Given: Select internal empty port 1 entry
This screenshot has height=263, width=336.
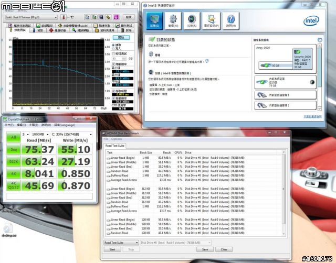Looking at the screenshot, I should 286,95.
